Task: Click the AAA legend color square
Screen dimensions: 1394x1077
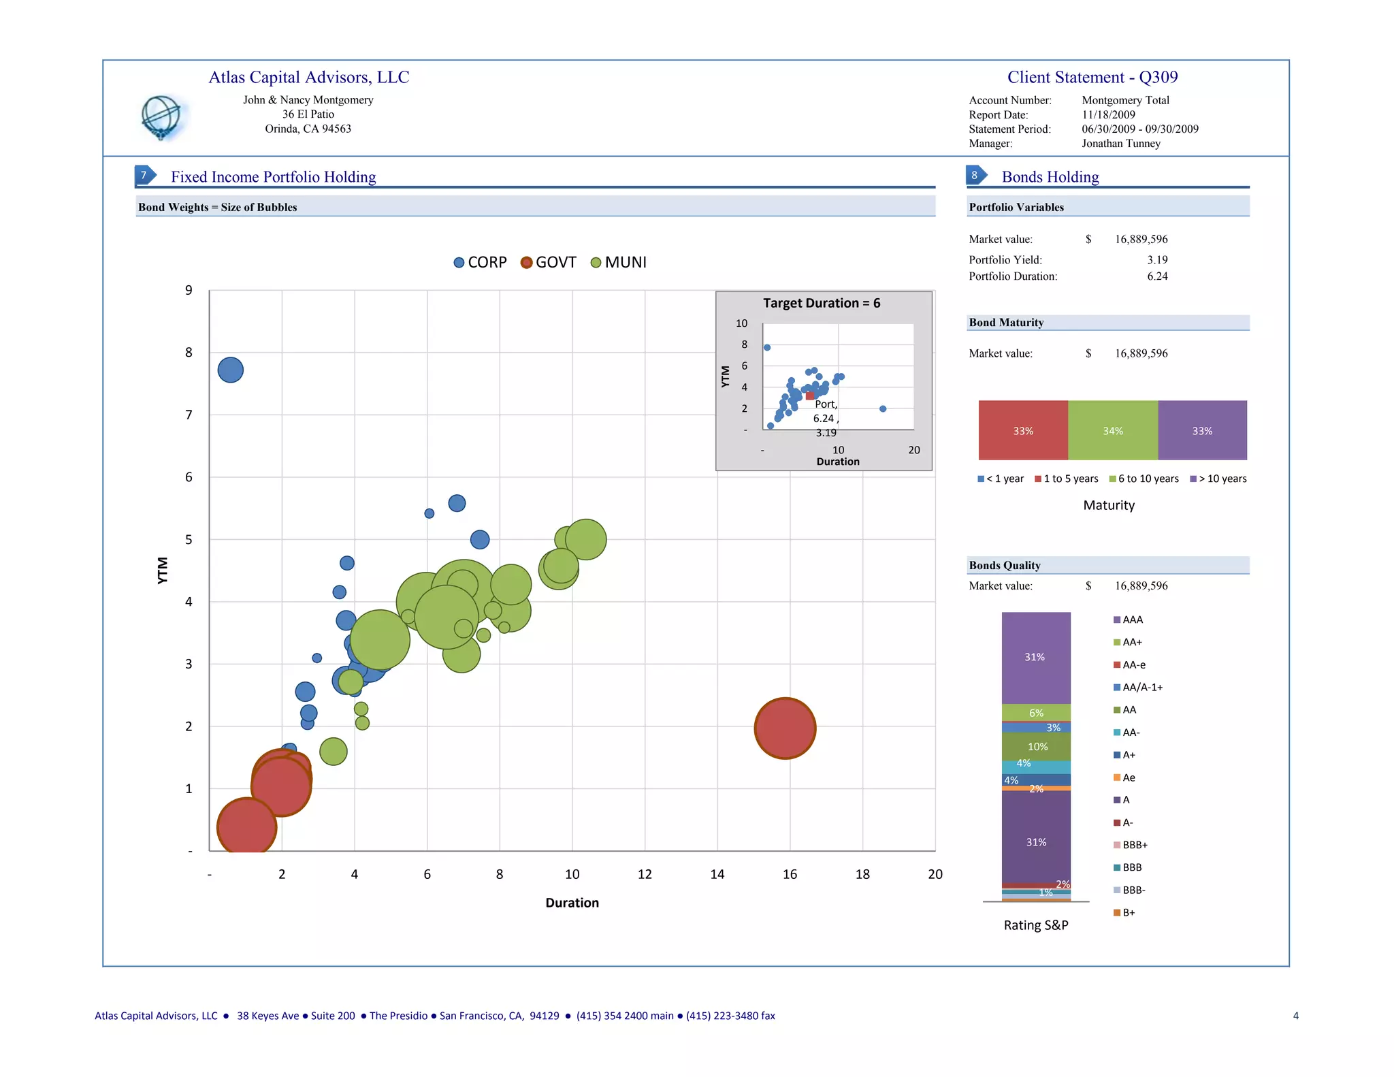Action: coord(1117,620)
